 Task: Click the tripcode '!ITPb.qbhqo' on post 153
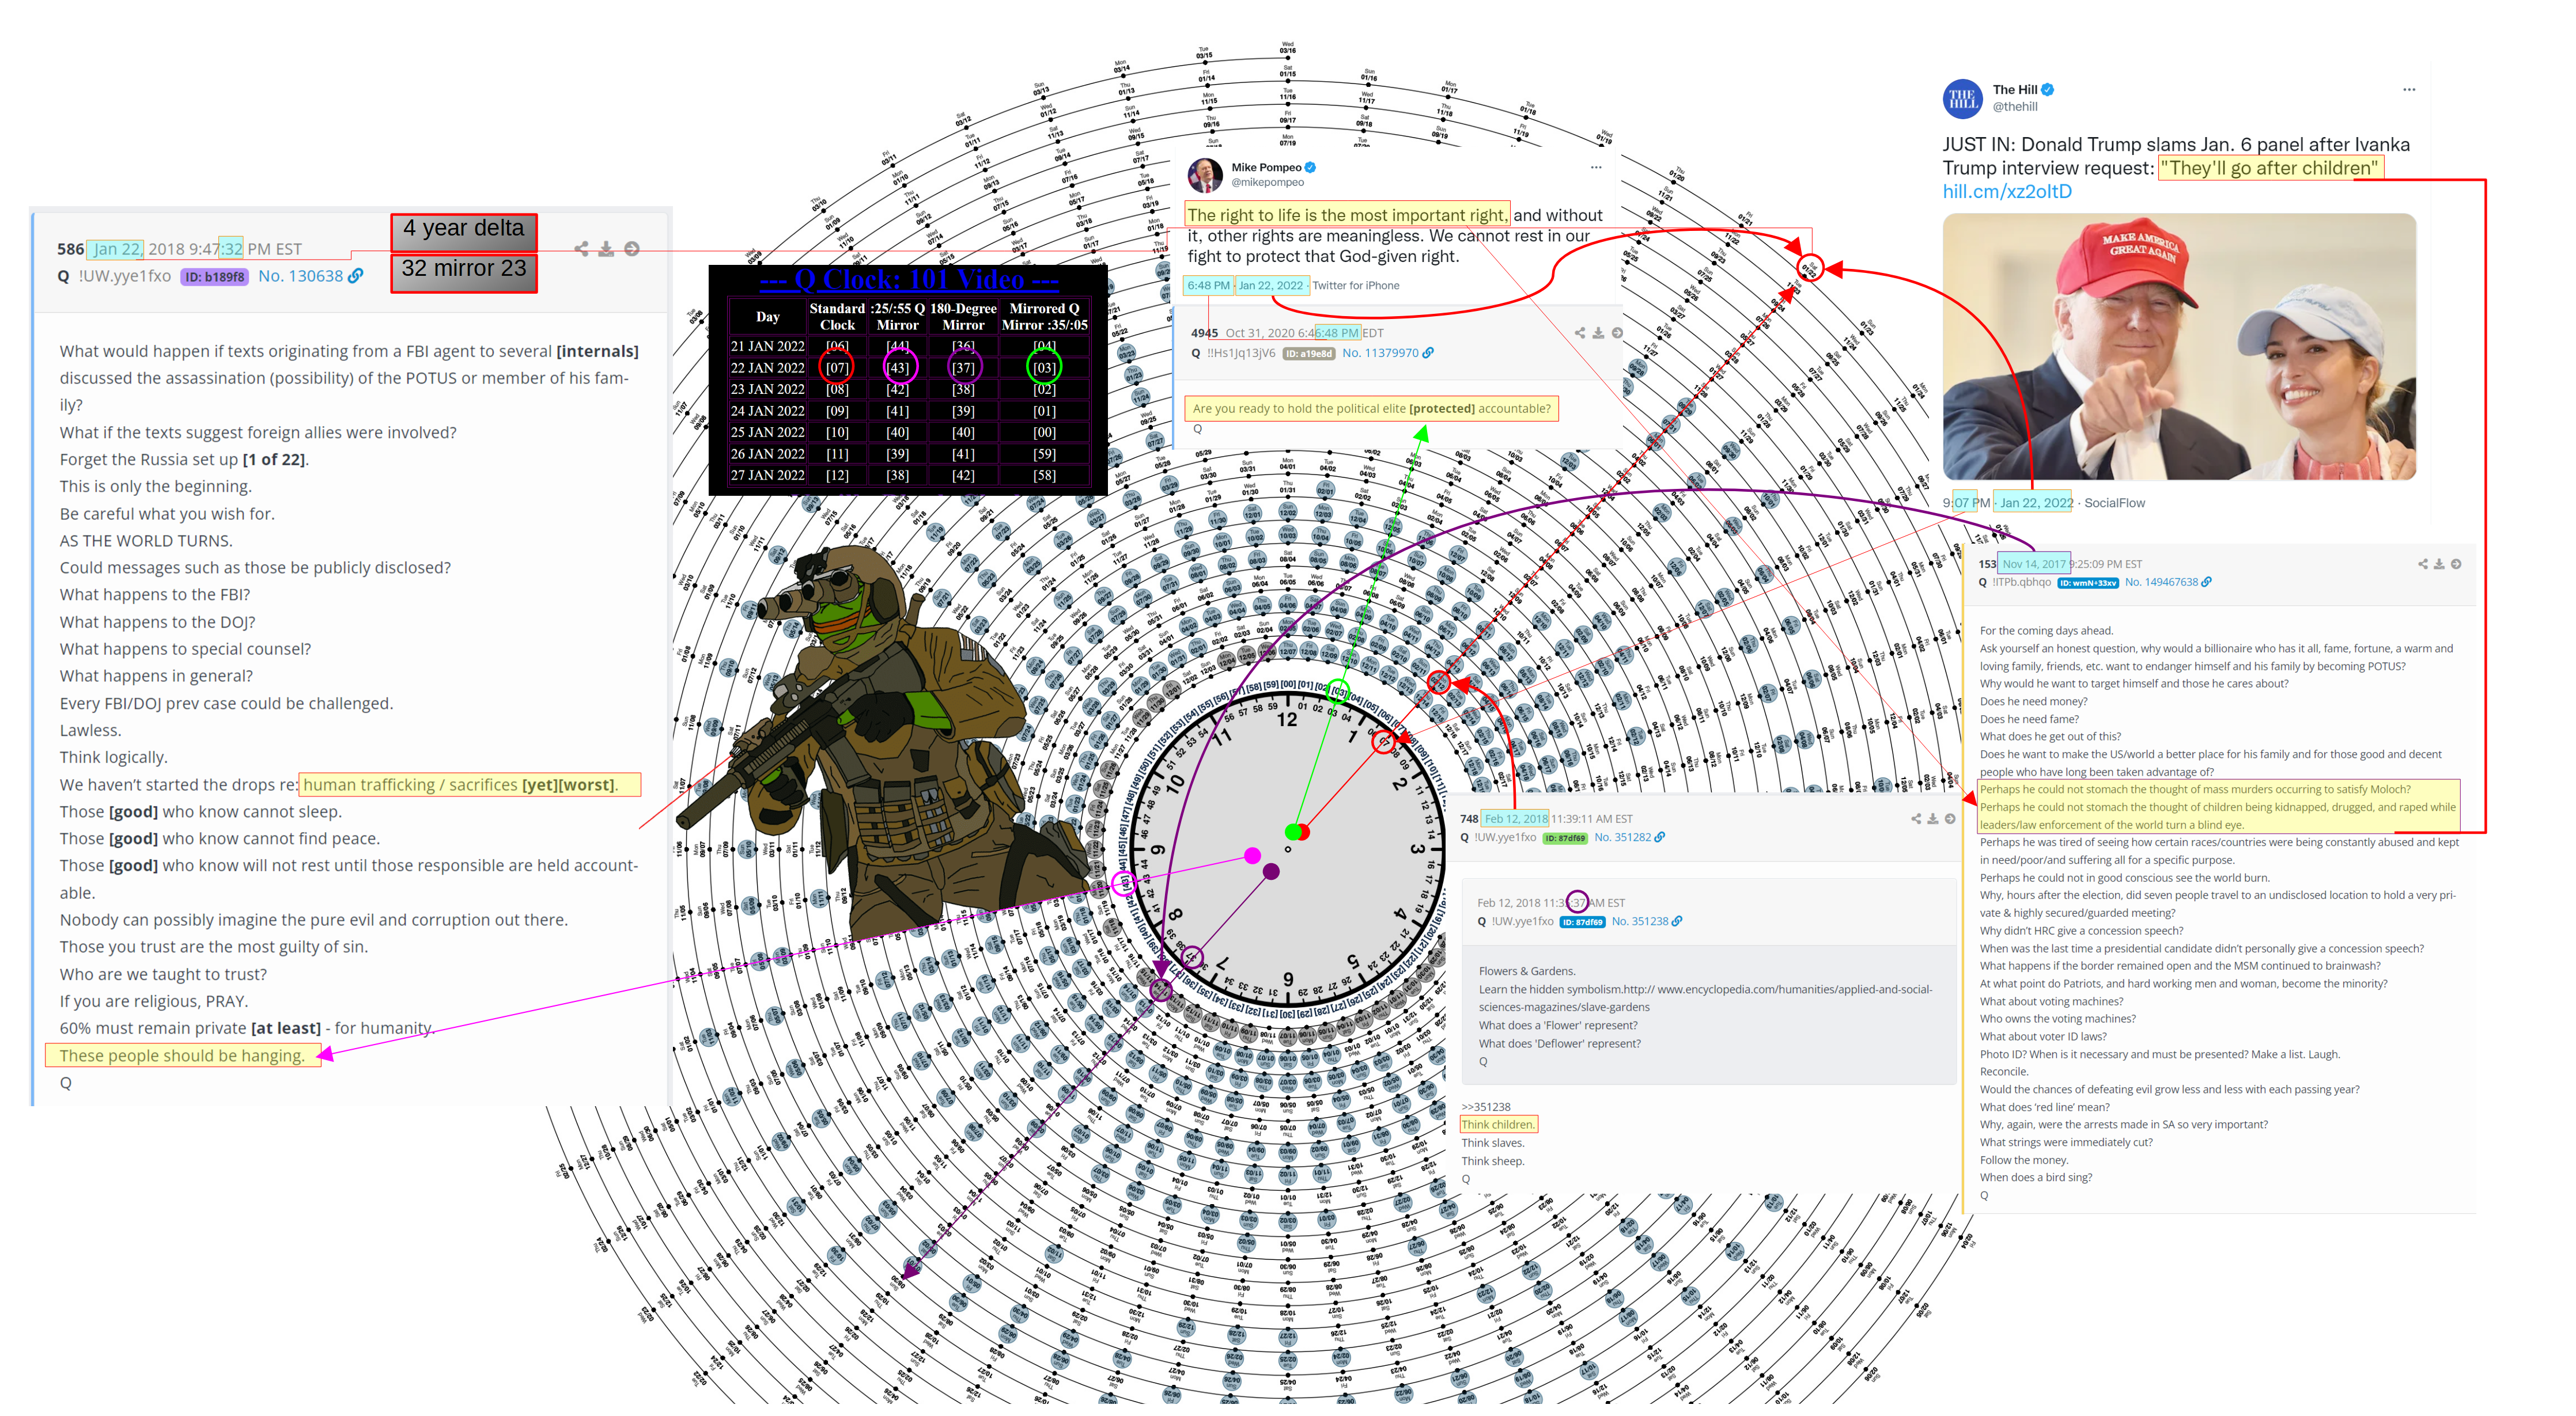2021,582
